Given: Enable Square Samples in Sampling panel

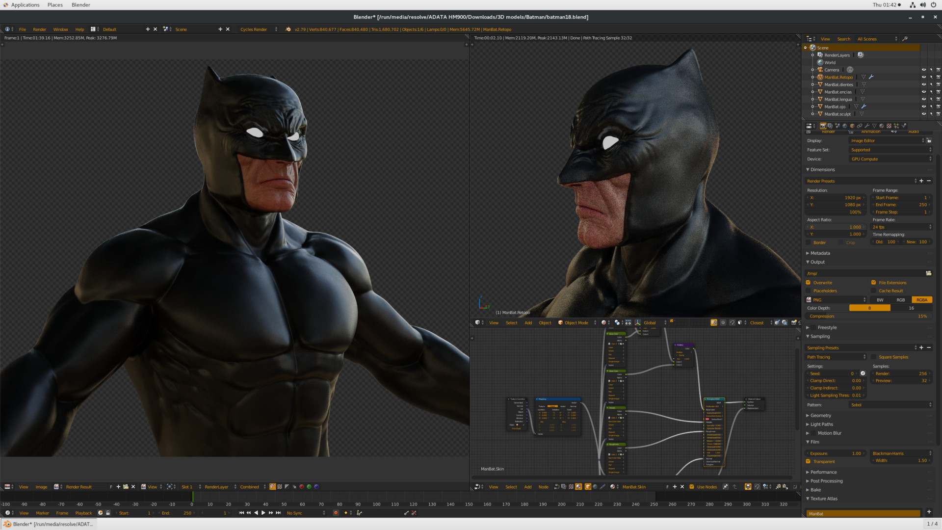Looking at the screenshot, I should coord(873,357).
